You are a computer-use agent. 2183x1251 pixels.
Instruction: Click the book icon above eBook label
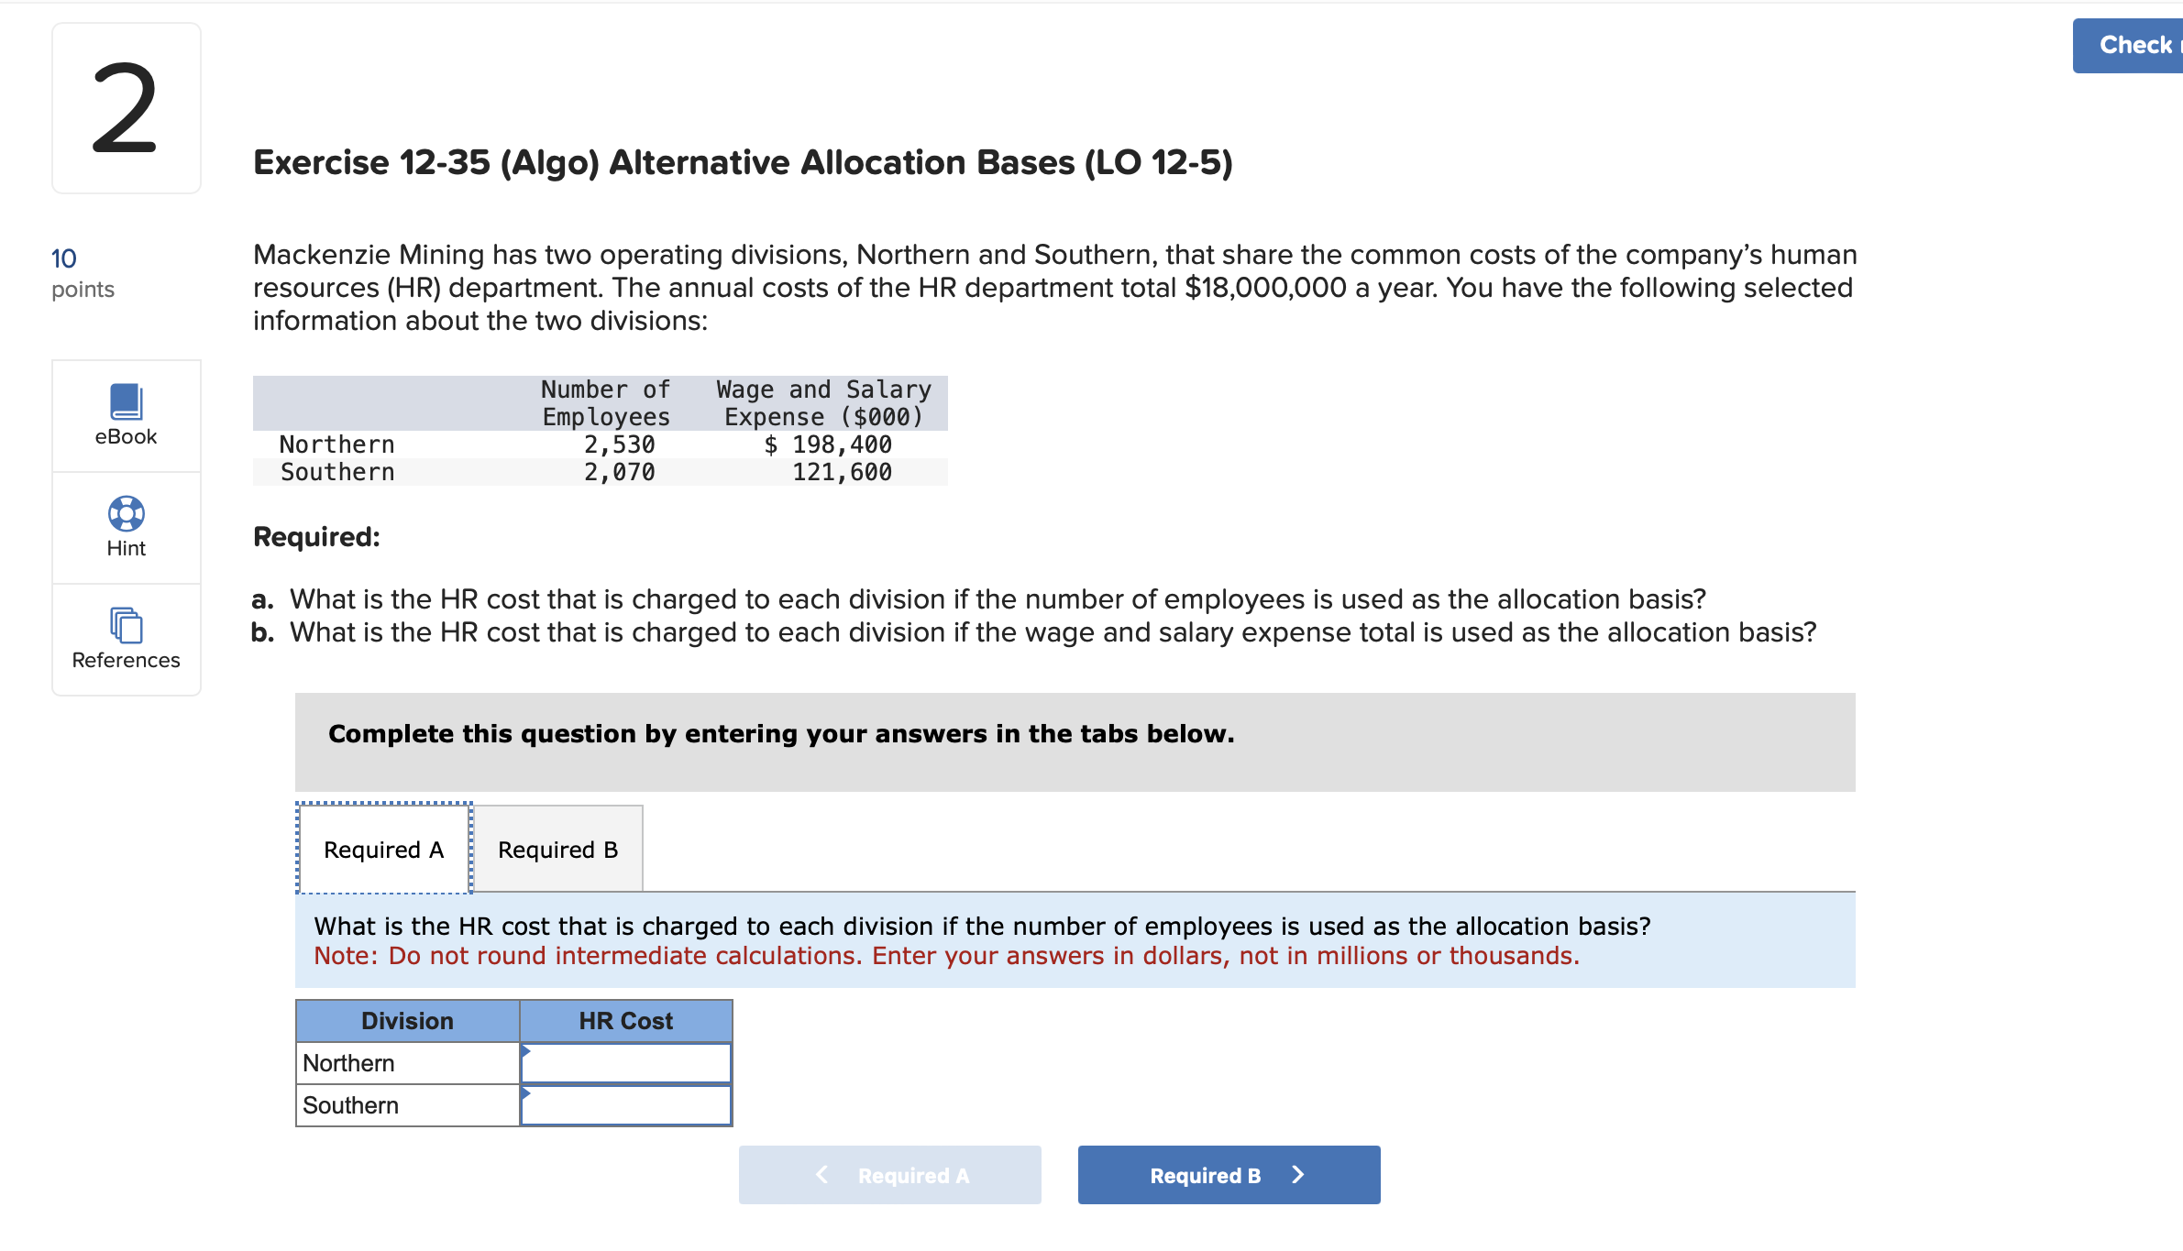pos(126,401)
